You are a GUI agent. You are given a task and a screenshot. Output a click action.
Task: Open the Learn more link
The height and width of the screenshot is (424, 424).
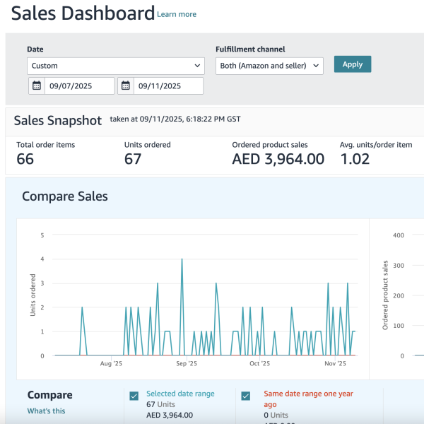click(x=177, y=14)
